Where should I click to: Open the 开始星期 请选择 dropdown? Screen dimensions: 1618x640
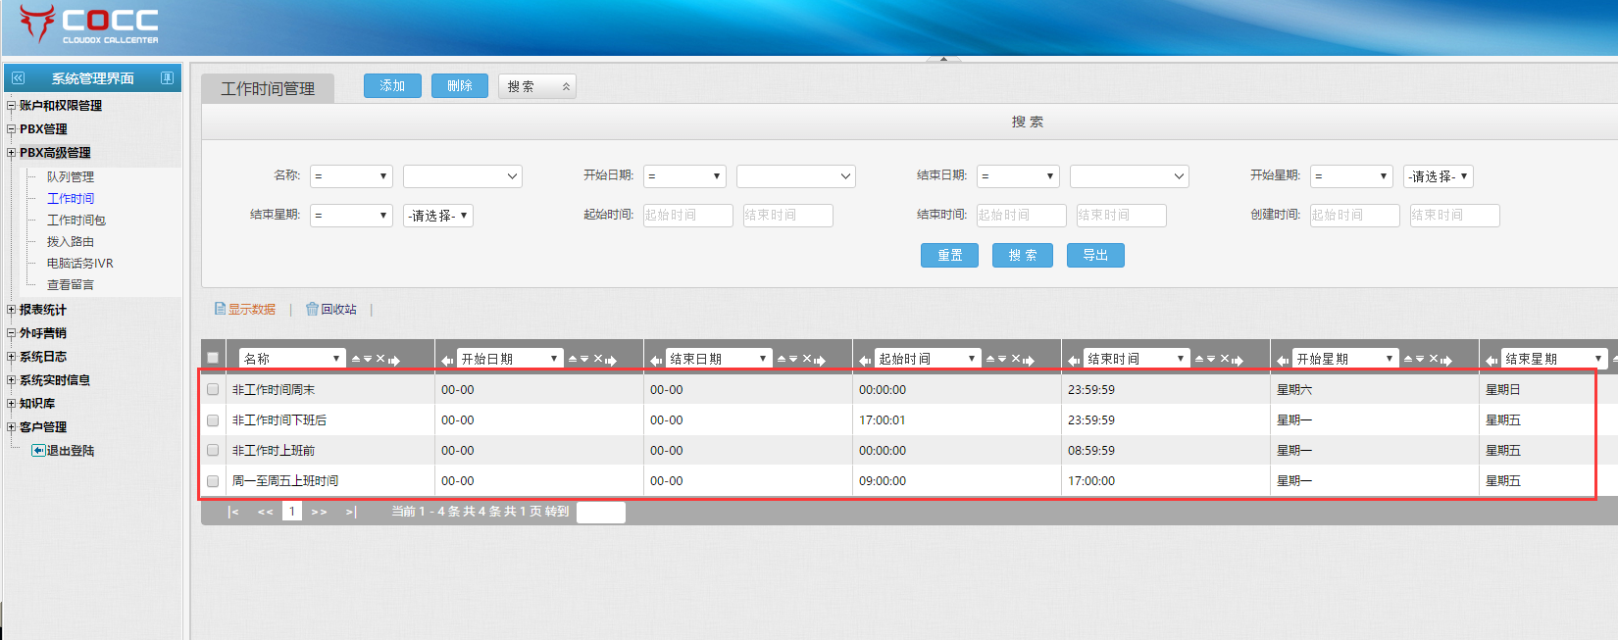[1438, 176]
